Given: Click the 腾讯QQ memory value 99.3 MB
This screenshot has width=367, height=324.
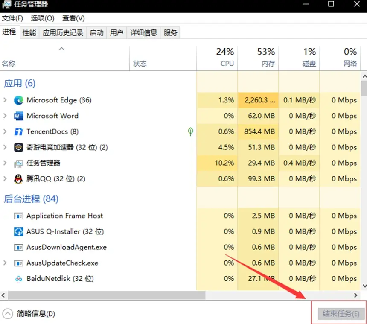Looking at the screenshot, I should click(x=262, y=179).
